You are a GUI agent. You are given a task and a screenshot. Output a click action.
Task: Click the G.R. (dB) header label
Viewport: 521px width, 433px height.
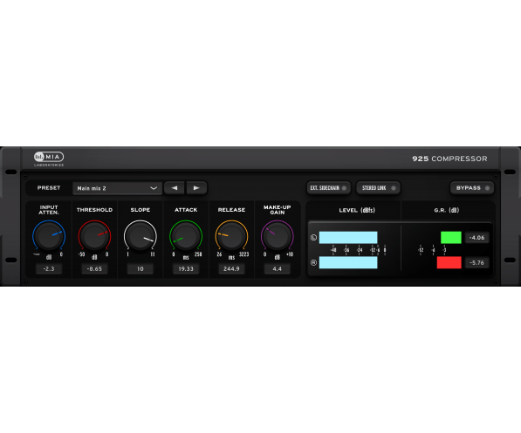(x=446, y=210)
